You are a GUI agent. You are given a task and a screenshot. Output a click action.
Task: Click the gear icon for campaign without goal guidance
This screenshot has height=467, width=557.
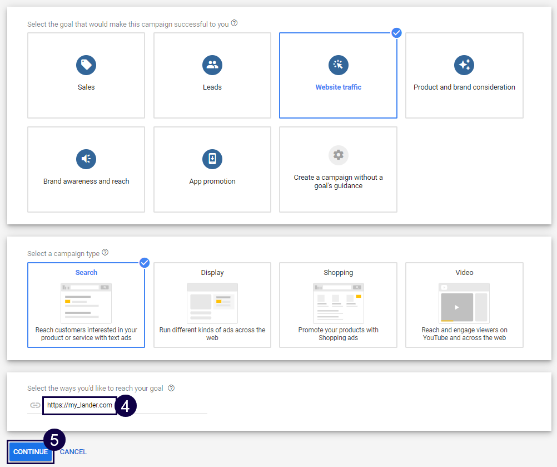pos(338,155)
